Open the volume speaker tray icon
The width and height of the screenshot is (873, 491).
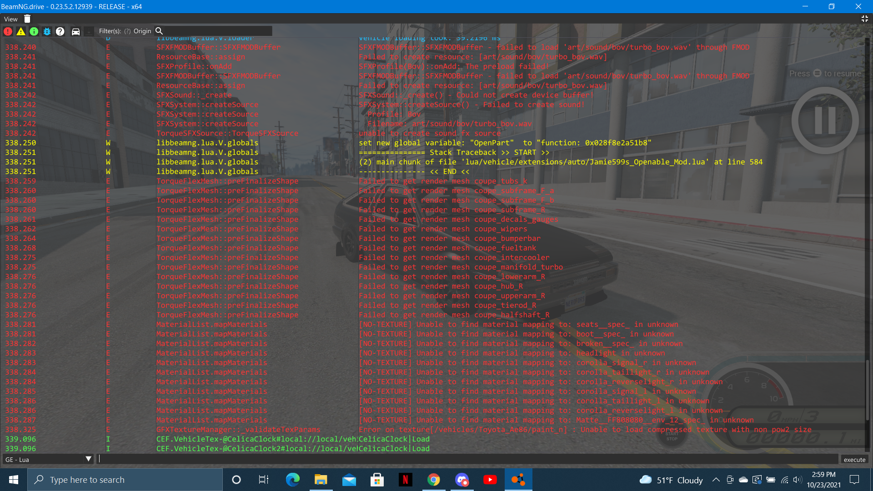pyautogui.click(x=798, y=480)
